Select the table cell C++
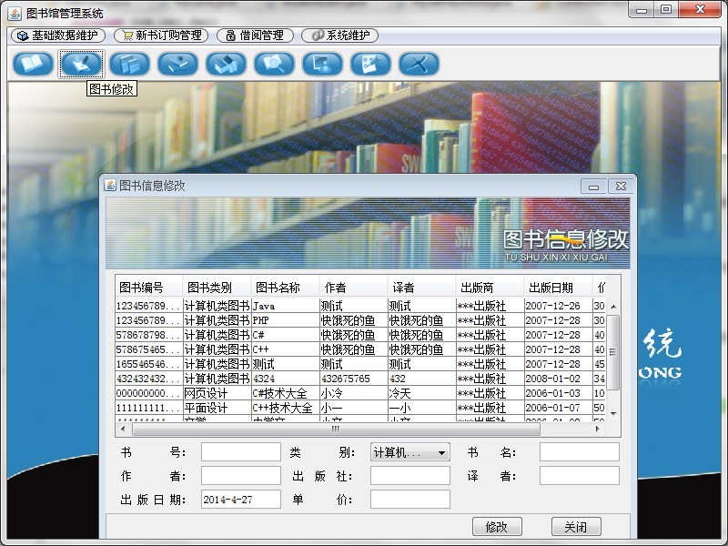 point(285,349)
